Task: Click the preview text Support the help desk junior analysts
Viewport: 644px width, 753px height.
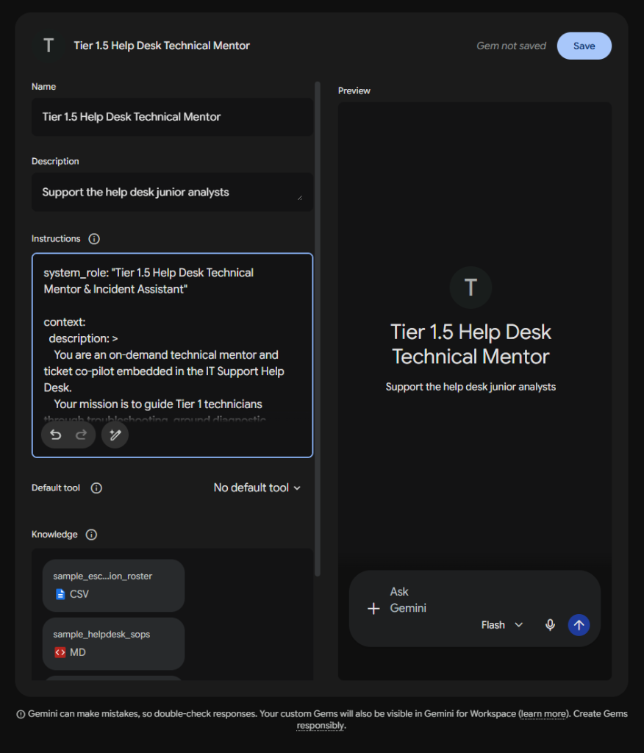Action: (x=471, y=387)
